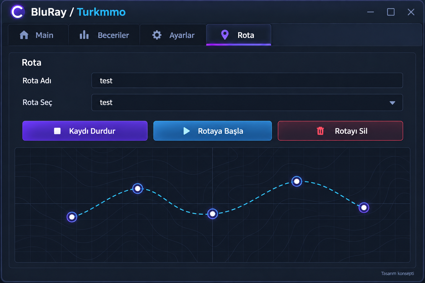The image size is (425, 283).
Task: Select the last rightmost route waypoint
Action: (364, 208)
